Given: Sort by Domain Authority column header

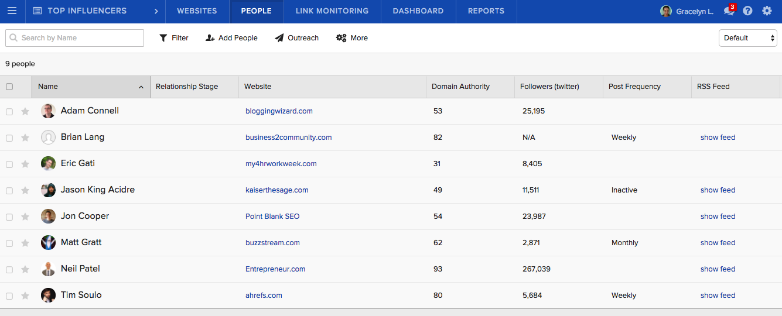Looking at the screenshot, I should [470, 87].
